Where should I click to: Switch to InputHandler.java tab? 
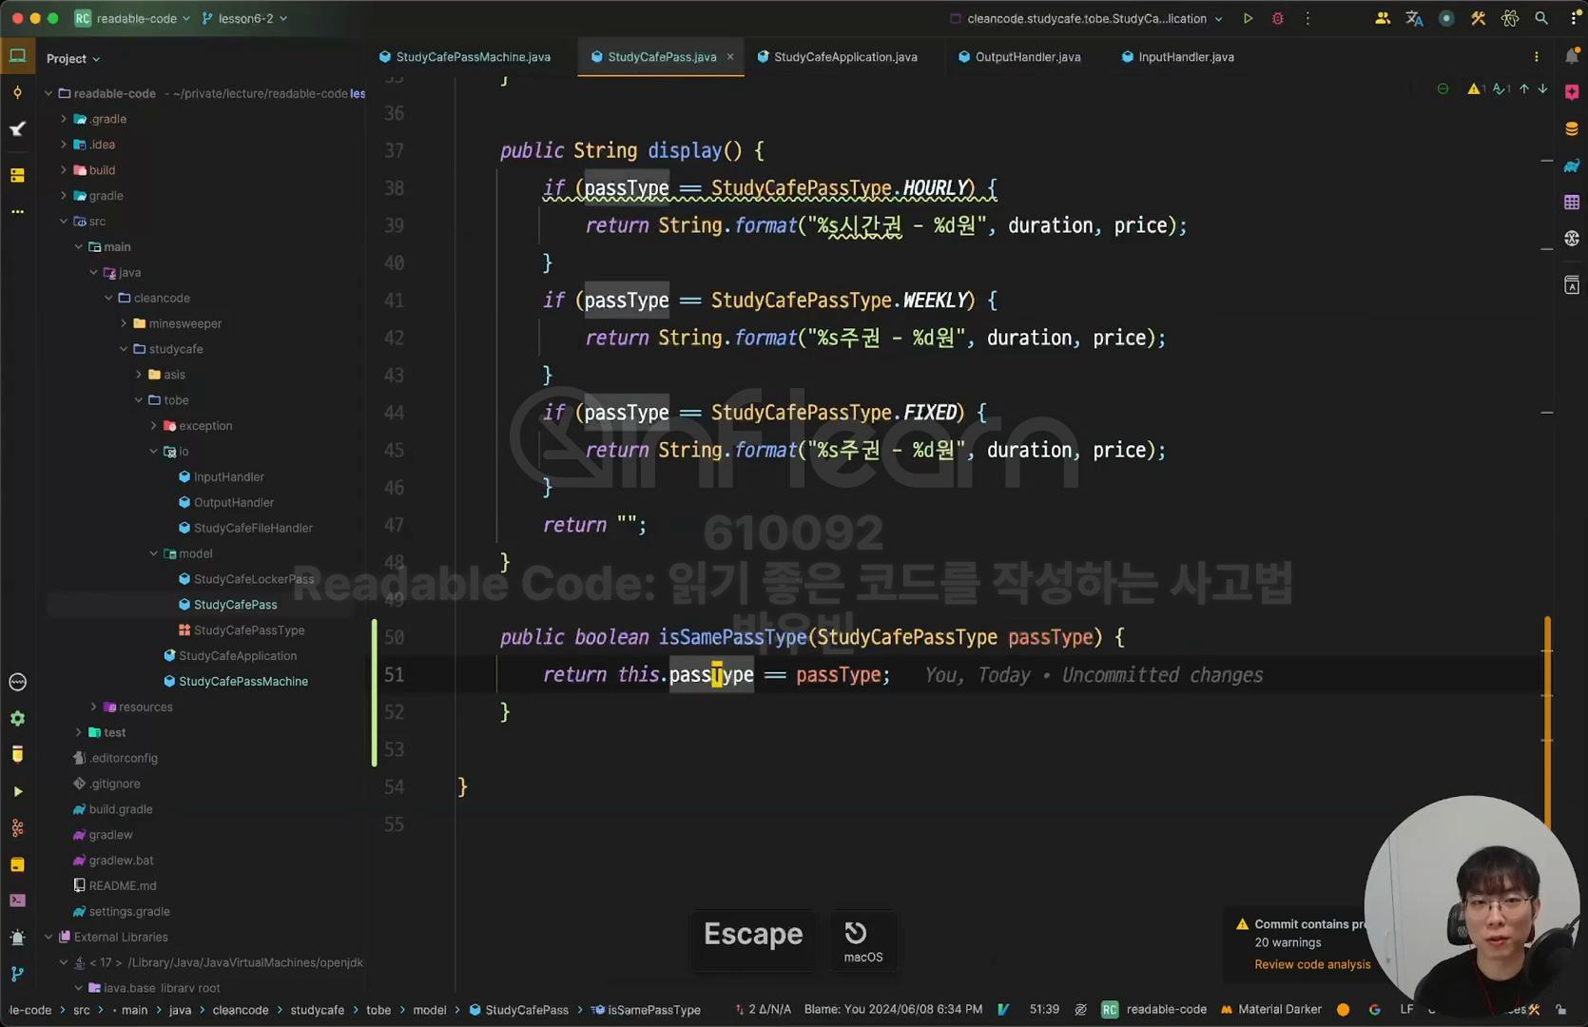pyautogui.click(x=1177, y=57)
